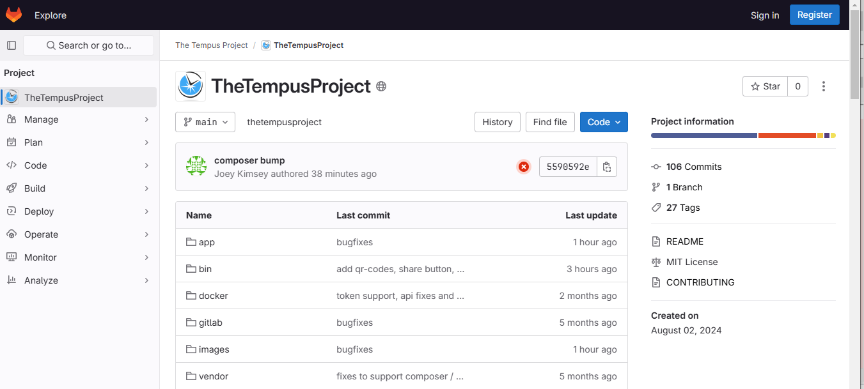Expand the Plan sidebar section
Screen dimensions: 864x389
pyautogui.click(x=146, y=142)
